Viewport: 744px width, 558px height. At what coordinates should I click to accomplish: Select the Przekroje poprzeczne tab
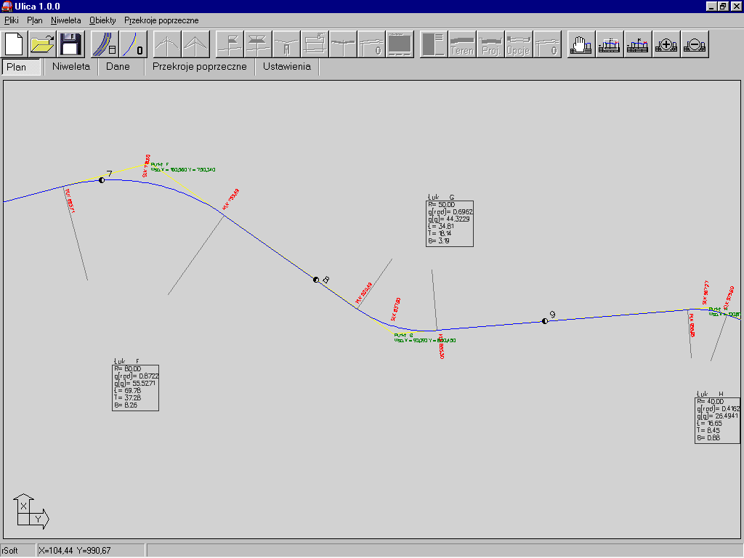click(x=199, y=67)
